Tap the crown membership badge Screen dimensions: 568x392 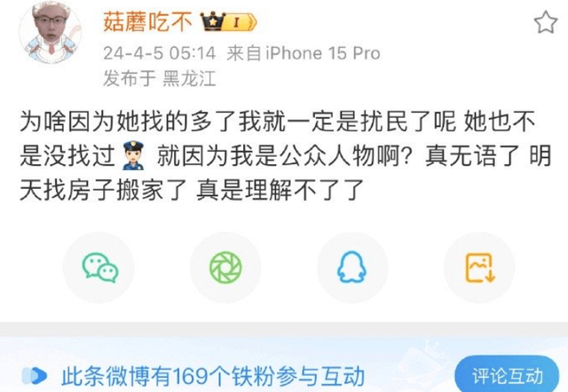pos(213,21)
